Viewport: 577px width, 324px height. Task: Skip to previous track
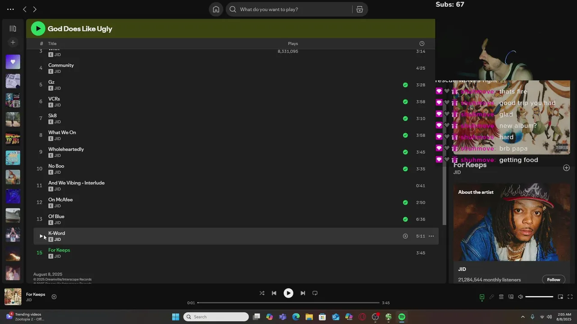274,293
